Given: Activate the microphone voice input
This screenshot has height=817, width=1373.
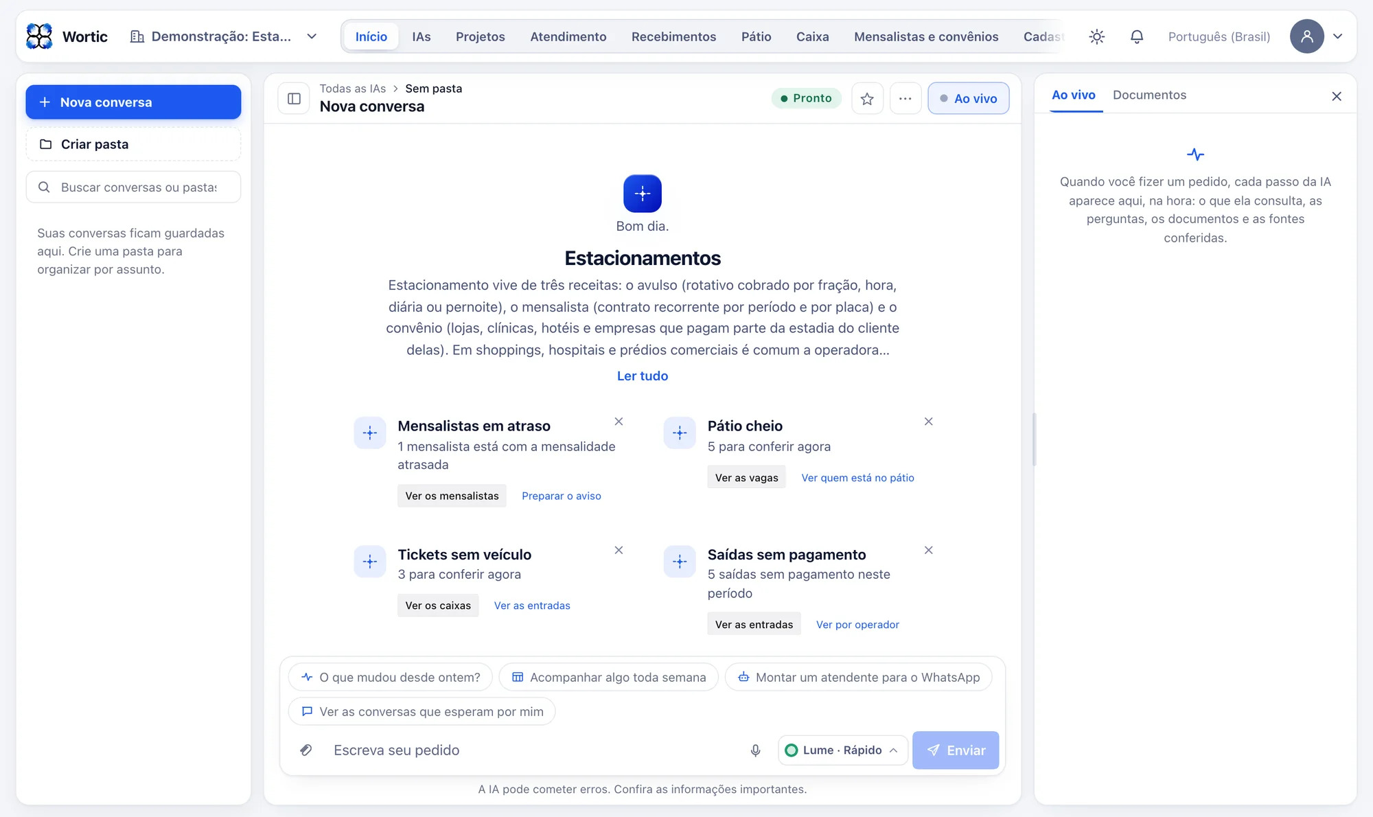Looking at the screenshot, I should point(755,750).
